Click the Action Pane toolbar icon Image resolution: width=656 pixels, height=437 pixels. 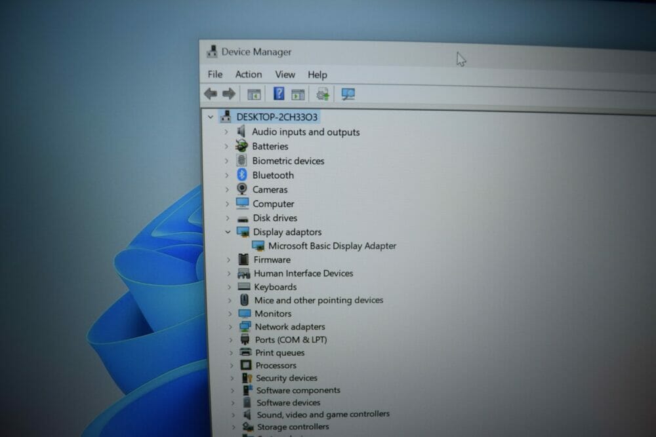pos(298,95)
